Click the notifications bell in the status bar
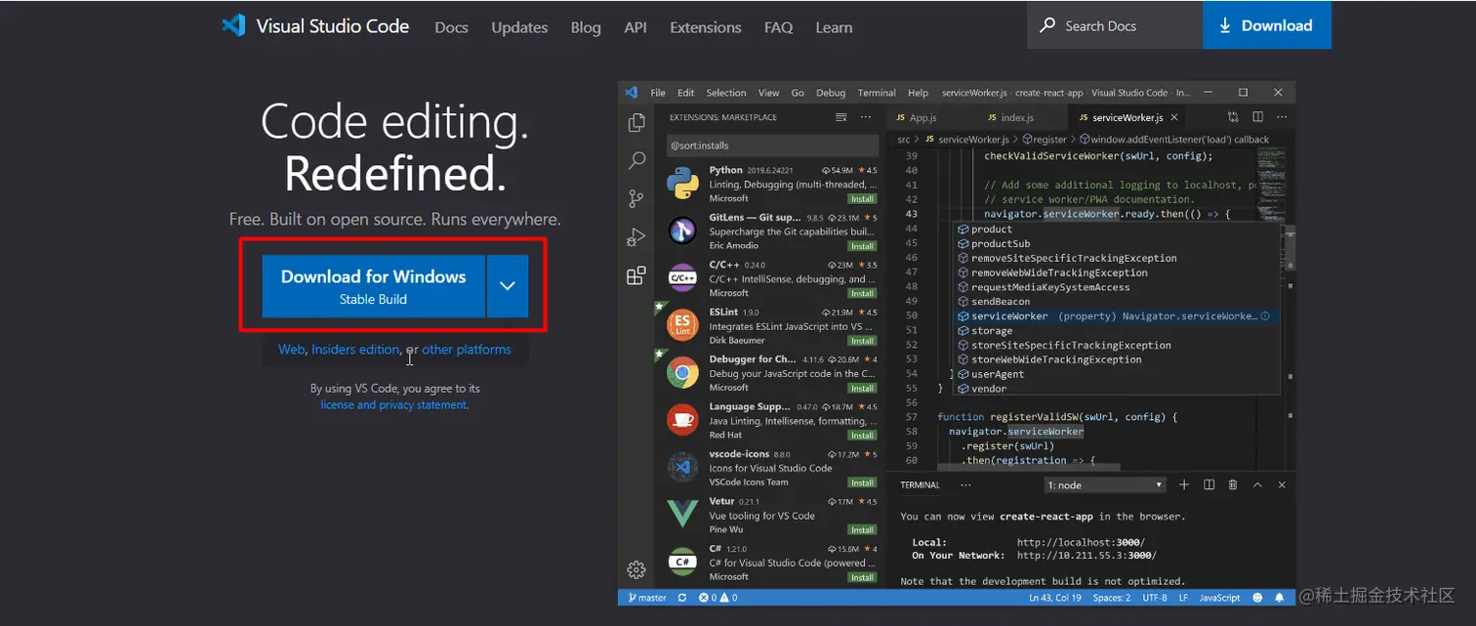 1279,598
